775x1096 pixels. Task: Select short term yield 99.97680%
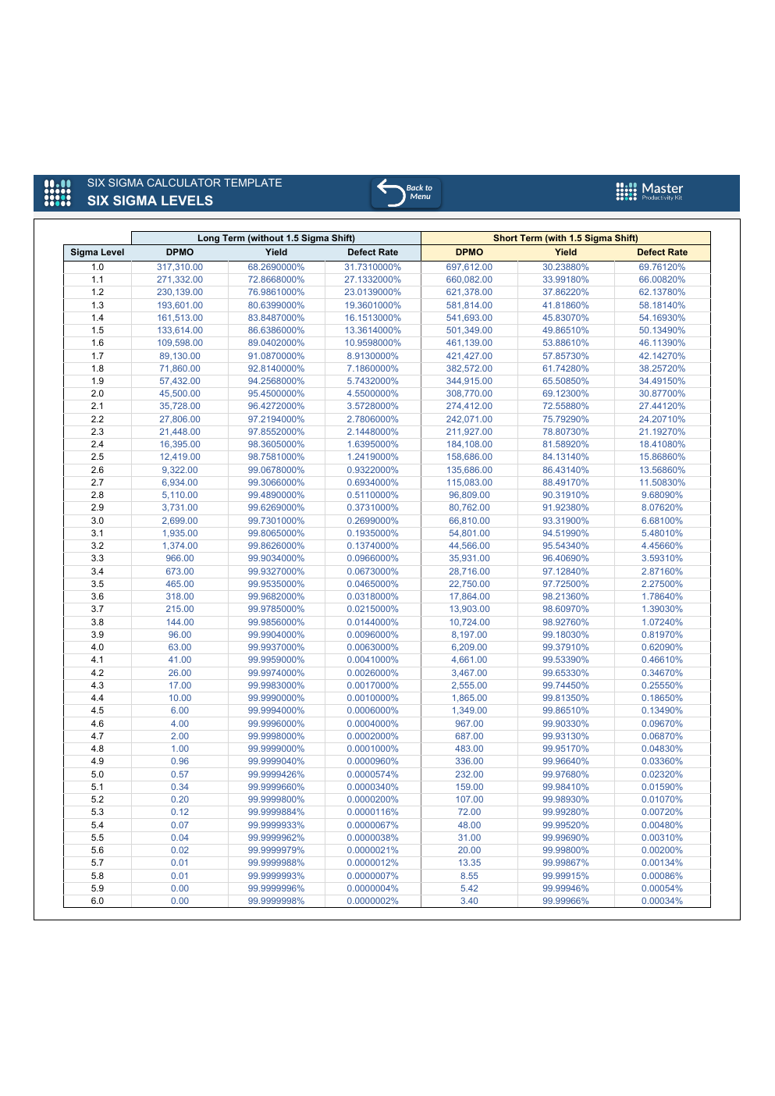(x=566, y=774)
